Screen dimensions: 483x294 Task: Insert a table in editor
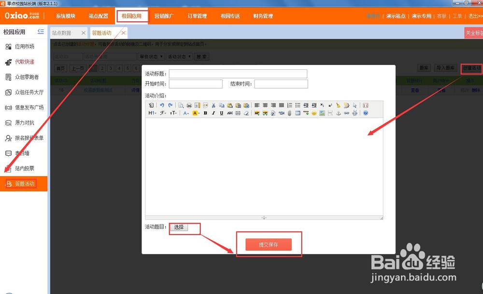(298, 113)
